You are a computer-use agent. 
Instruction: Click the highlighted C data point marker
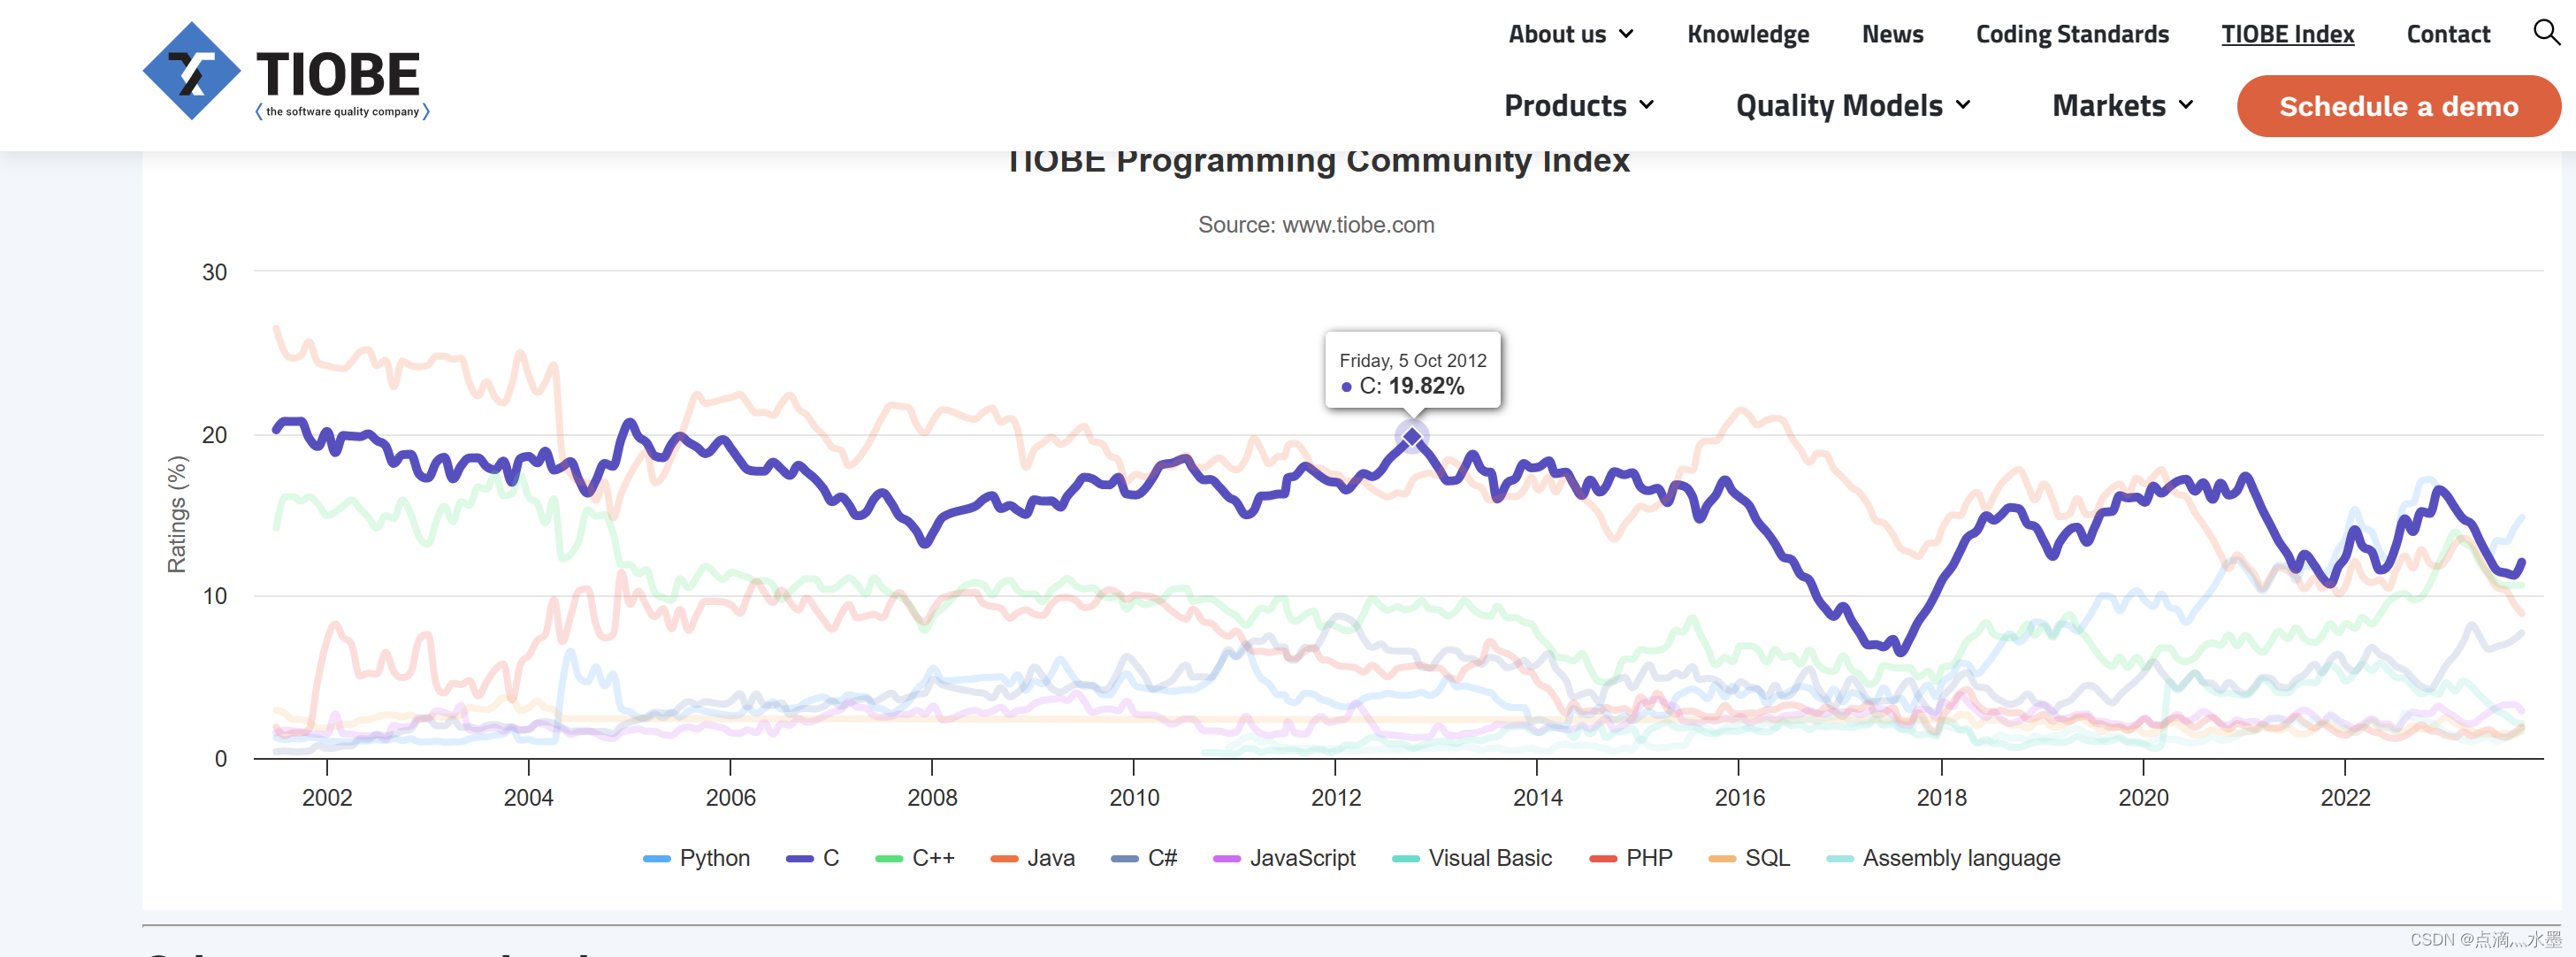coord(1411,436)
